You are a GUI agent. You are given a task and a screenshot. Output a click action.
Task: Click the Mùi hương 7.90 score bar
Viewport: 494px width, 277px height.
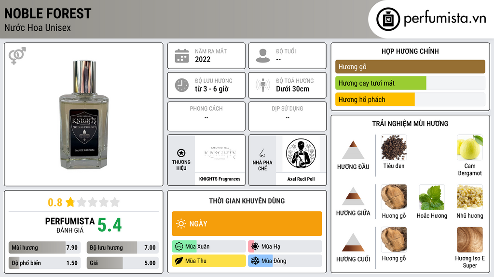pyautogui.click(x=44, y=248)
